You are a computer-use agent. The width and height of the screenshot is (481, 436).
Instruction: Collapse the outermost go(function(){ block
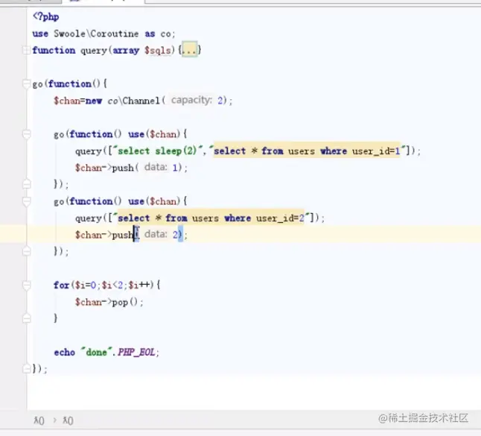pos(26,83)
